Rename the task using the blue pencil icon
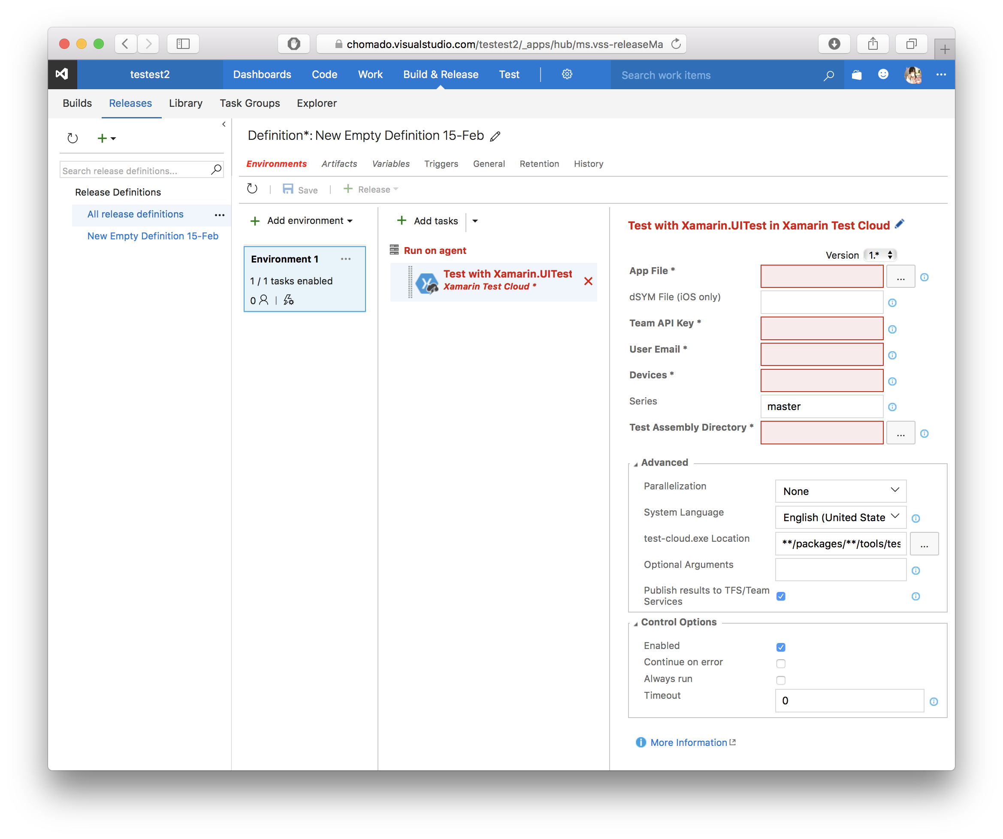 pos(900,224)
